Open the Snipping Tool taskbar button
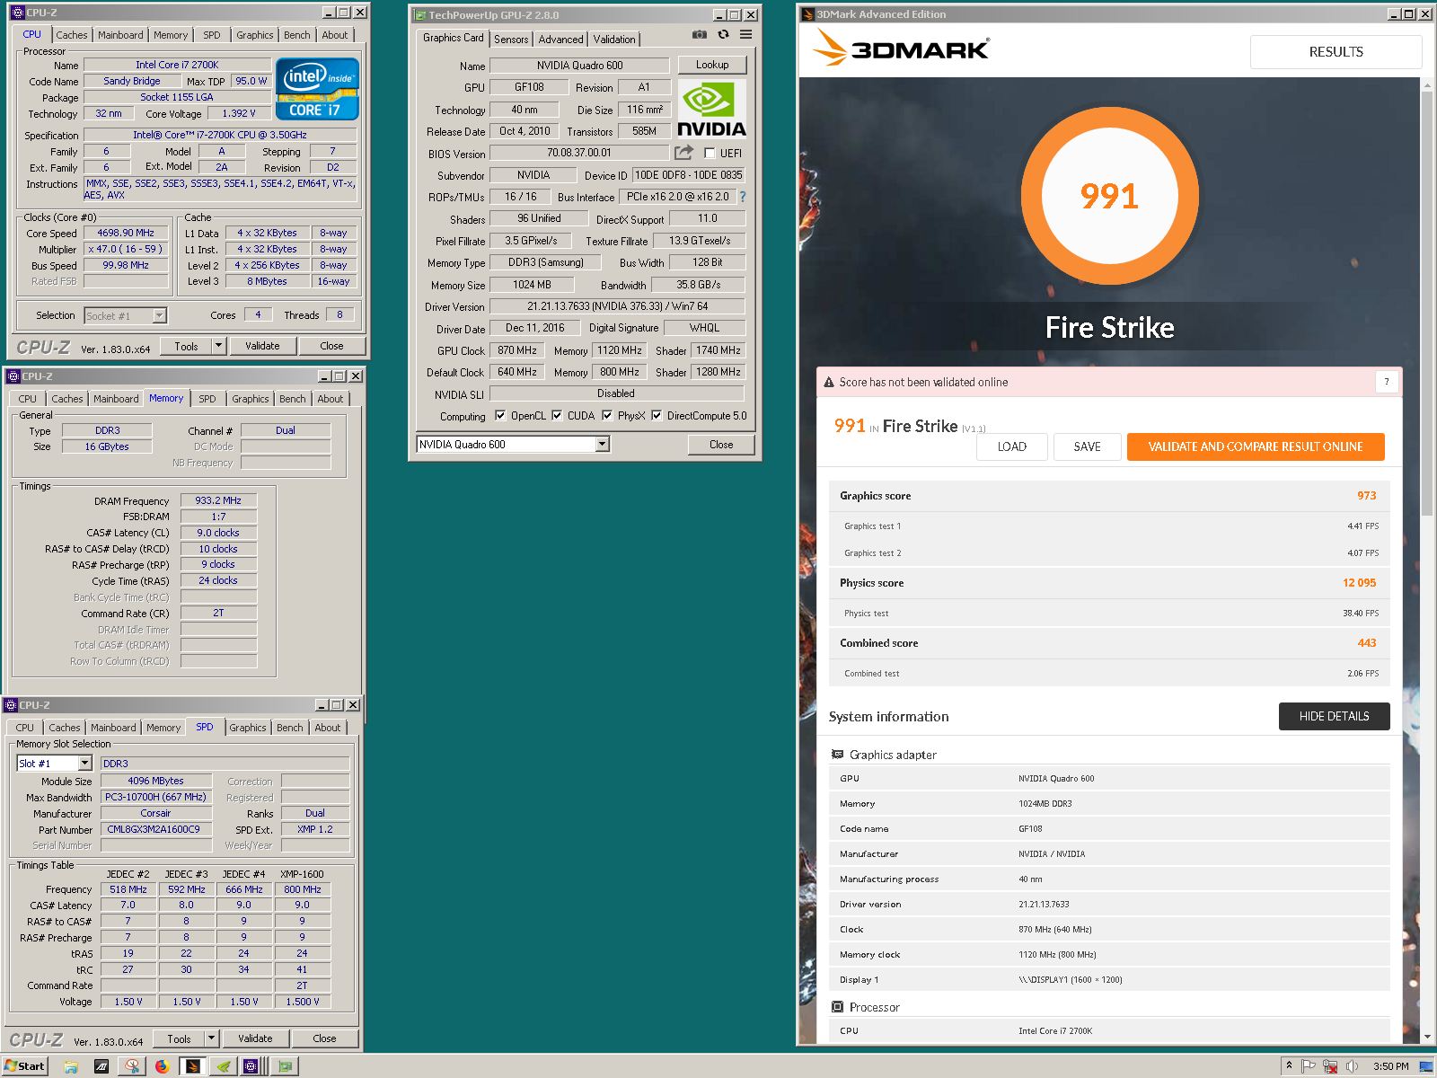This screenshot has height=1078, width=1437. point(132,1066)
